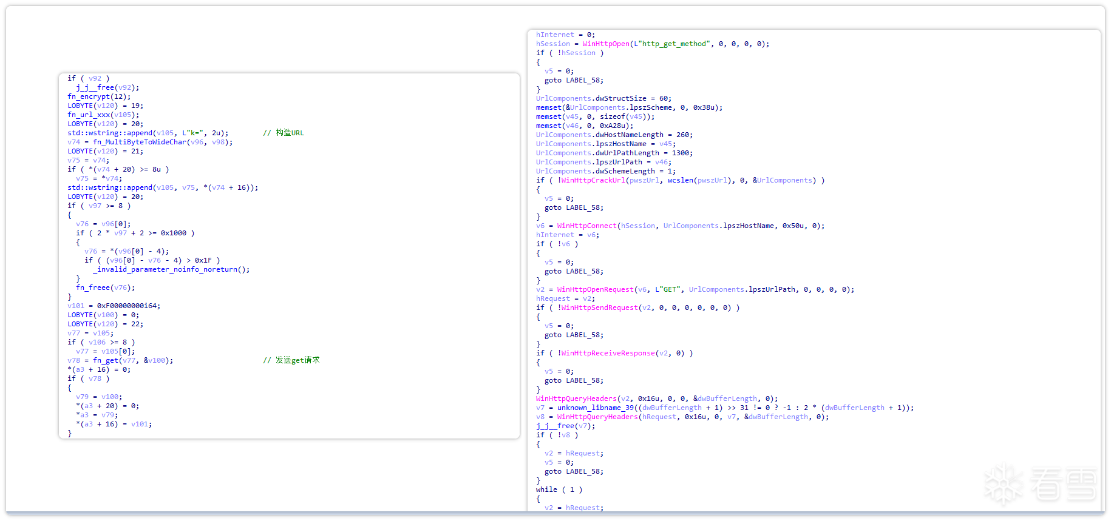Select the if ( !hSession ) condition
This screenshot has width=1111, height=521.
point(570,53)
